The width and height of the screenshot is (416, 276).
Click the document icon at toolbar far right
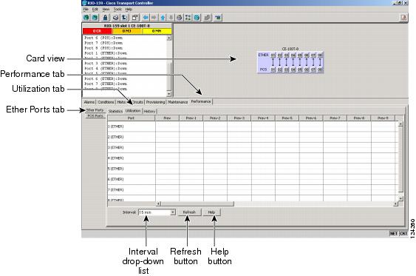pyautogui.click(x=403, y=18)
